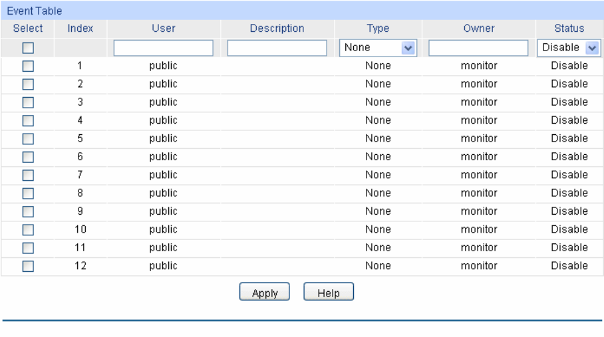Click the Type dropdown arrow
Screen dimensions: 604x337
(408, 48)
